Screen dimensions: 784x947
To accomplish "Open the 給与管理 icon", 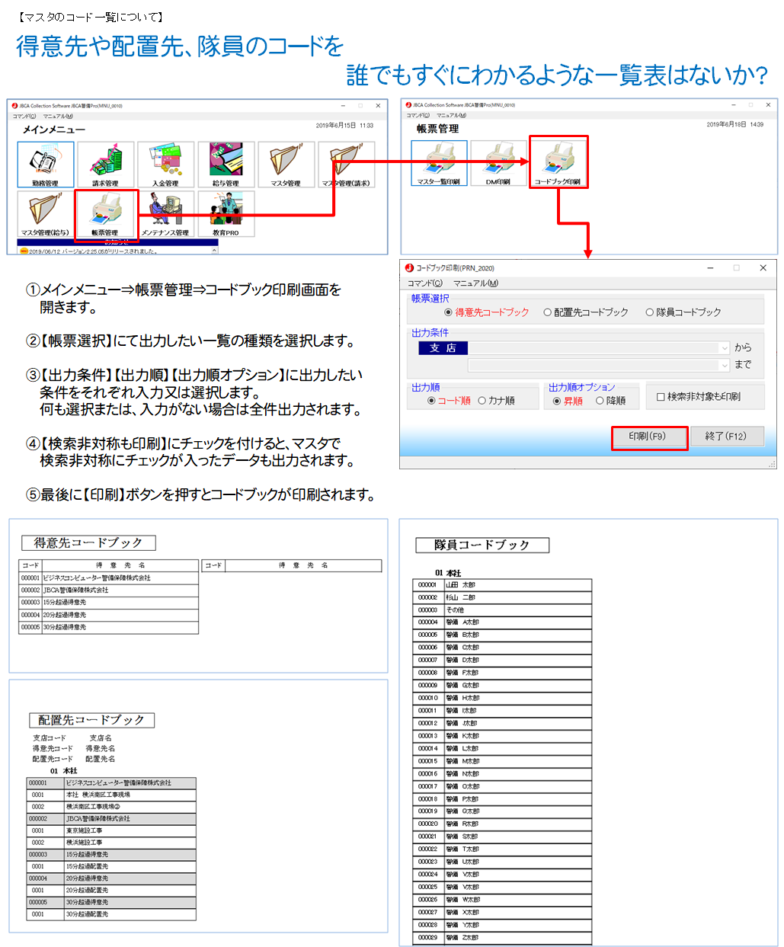I will pos(226,164).
